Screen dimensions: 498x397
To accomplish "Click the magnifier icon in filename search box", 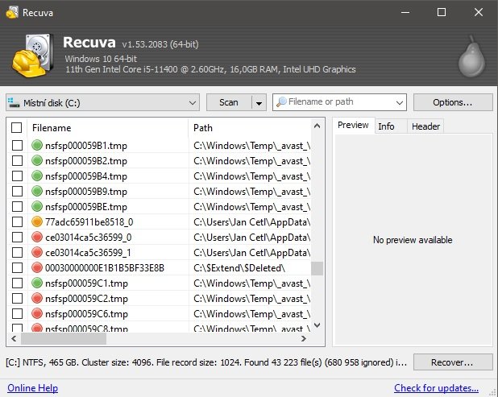I will coord(281,102).
